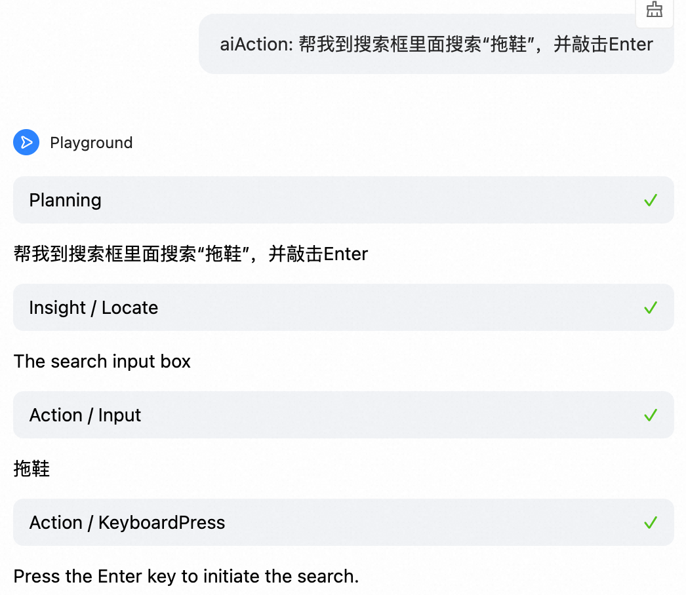The width and height of the screenshot is (686, 595).
Task: Click the Action / Input green checkmark
Action: point(650,415)
